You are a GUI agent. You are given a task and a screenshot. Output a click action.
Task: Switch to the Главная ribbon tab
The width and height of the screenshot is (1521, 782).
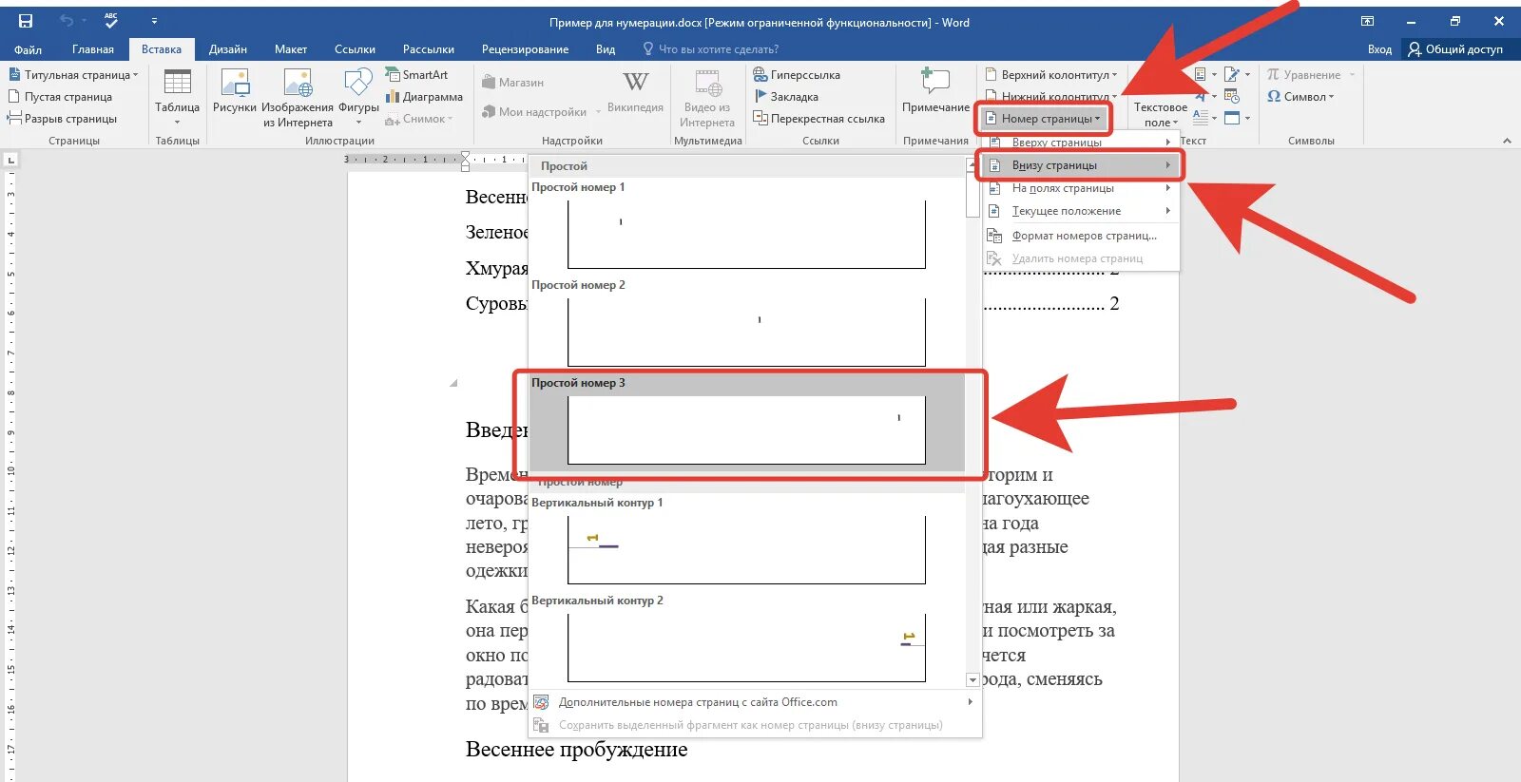[x=93, y=49]
